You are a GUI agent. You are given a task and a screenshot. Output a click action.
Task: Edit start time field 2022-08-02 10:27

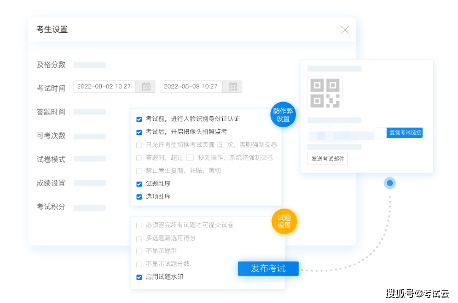pos(105,86)
